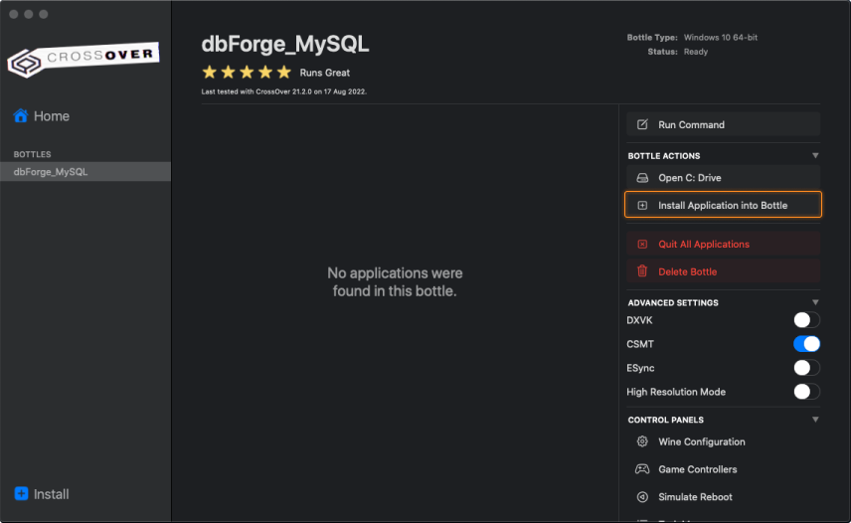851x523 pixels.
Task: Go to Home in the sidebar
Action: 42,116
